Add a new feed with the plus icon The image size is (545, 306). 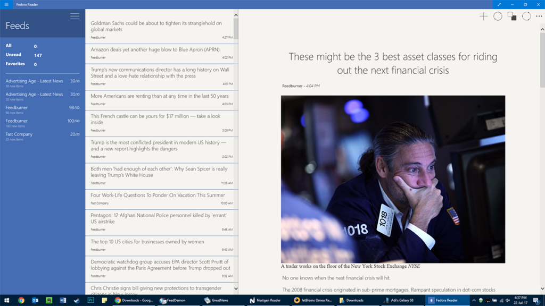(x=483, y=16)
